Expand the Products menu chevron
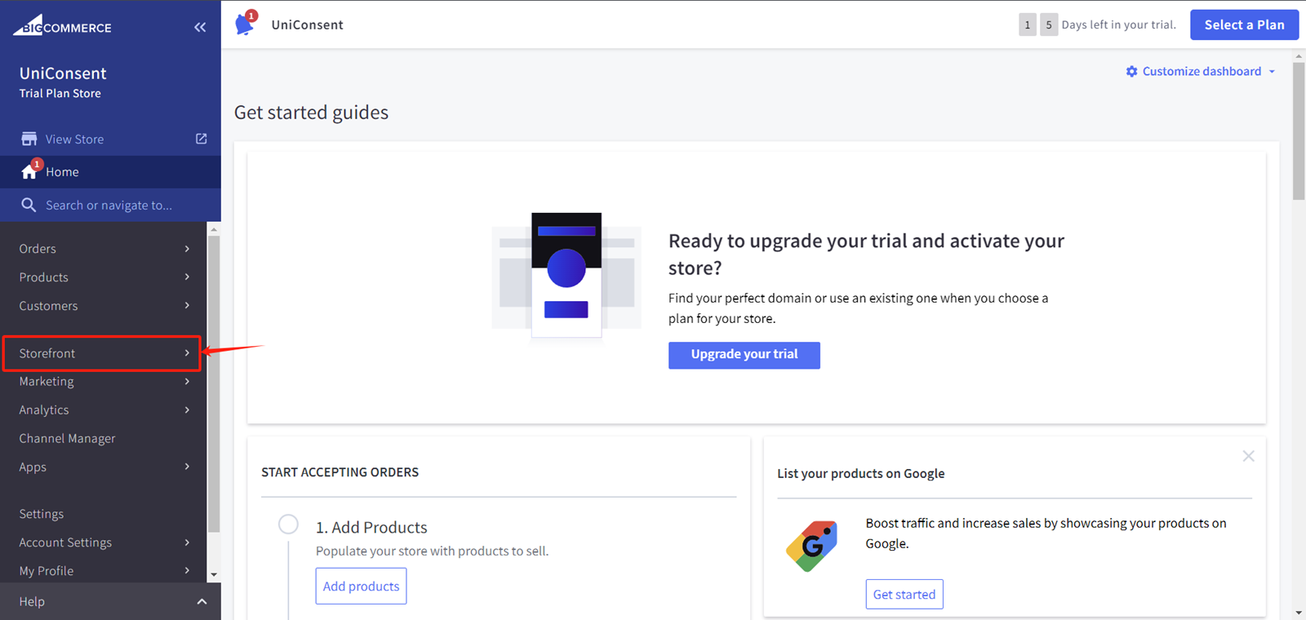 pyautogui.click(x=187, y=277)
